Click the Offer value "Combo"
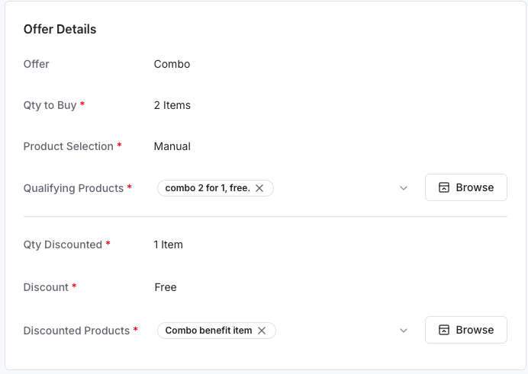Image resolution: width=528 pixels, height=374 pixels. 172,64
